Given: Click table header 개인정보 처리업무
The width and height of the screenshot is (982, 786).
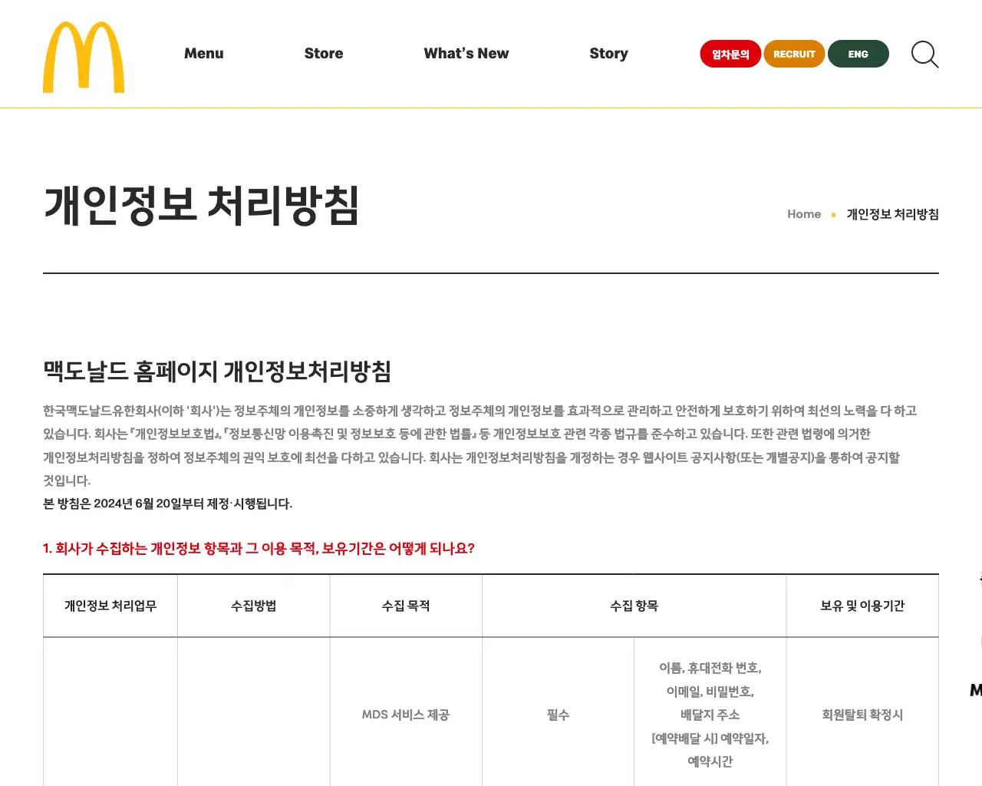Looking at the screenshot, I should pyautogui.click(x=110, y=606).
